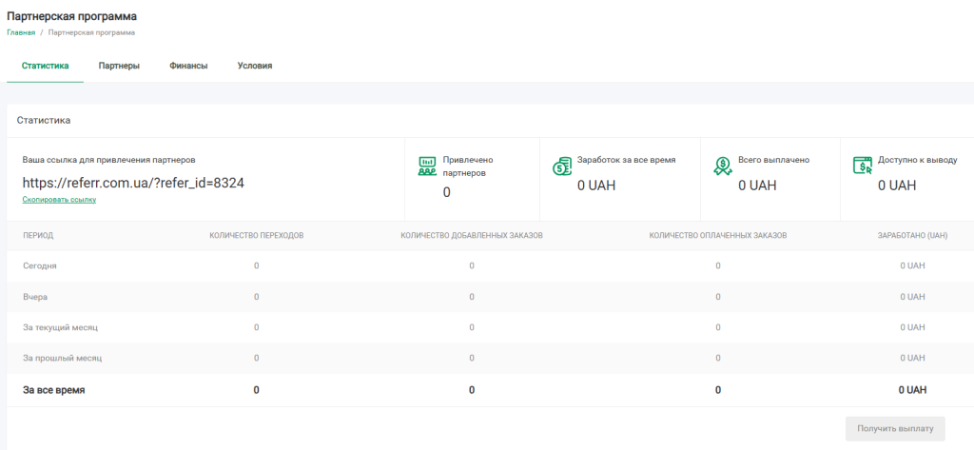Viewport: 974px width, 450px height.
Task: Open the Финансы tab
Action: 188,66
